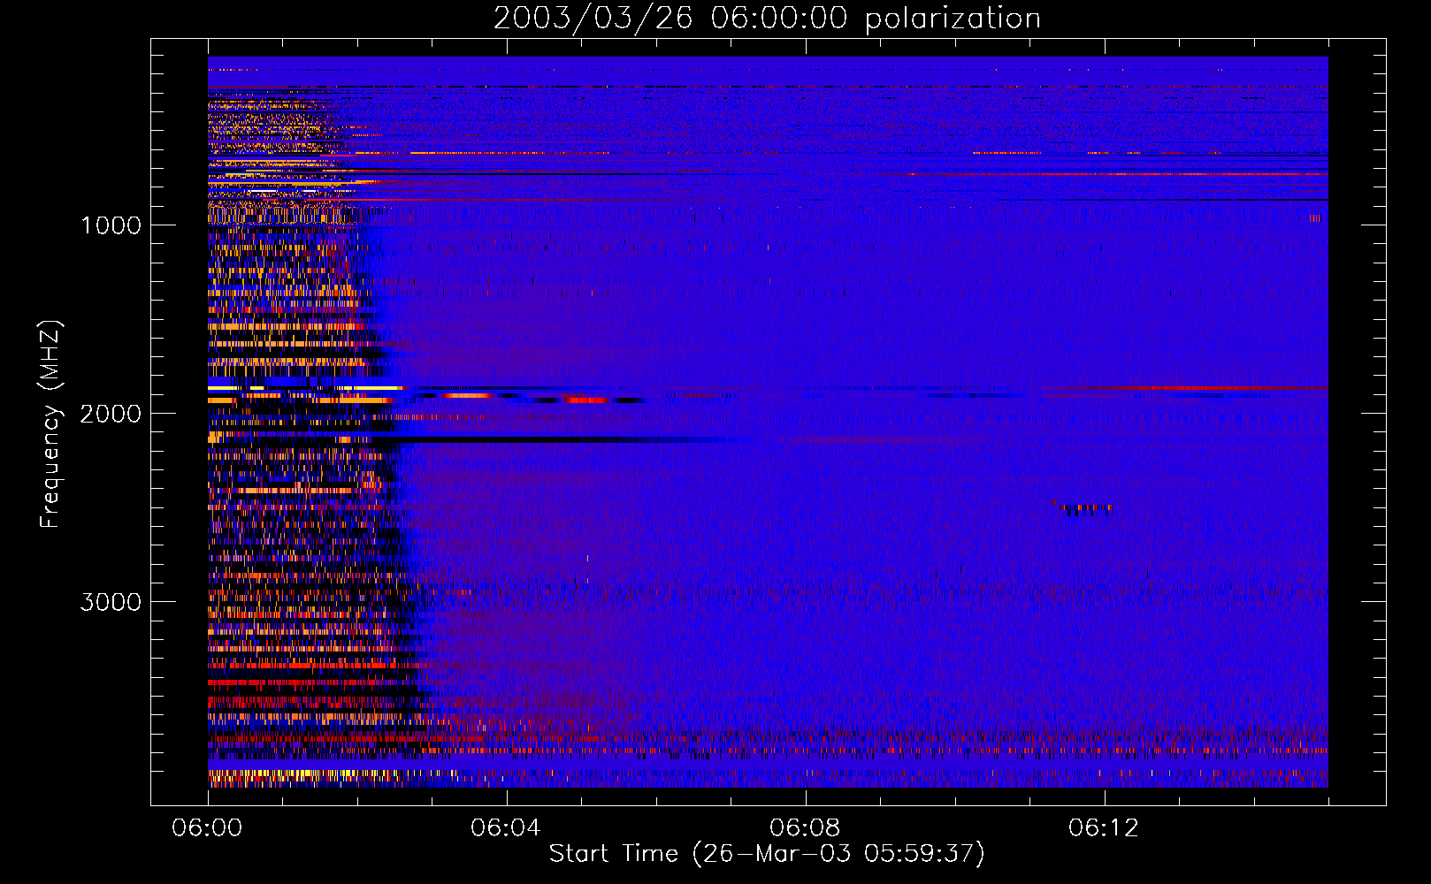Click the plot title '2003/03/26 06:00:00 polarization'
The height and width of the screenshot is (884, 1431).
pos(767,18)
